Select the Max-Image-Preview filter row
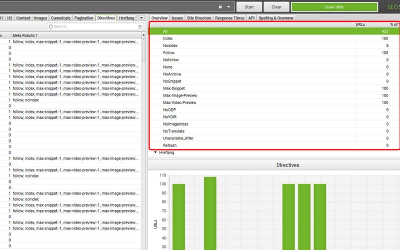Image resolution: width=400 pixels, height=250 pixels. [x=274, y=95]
